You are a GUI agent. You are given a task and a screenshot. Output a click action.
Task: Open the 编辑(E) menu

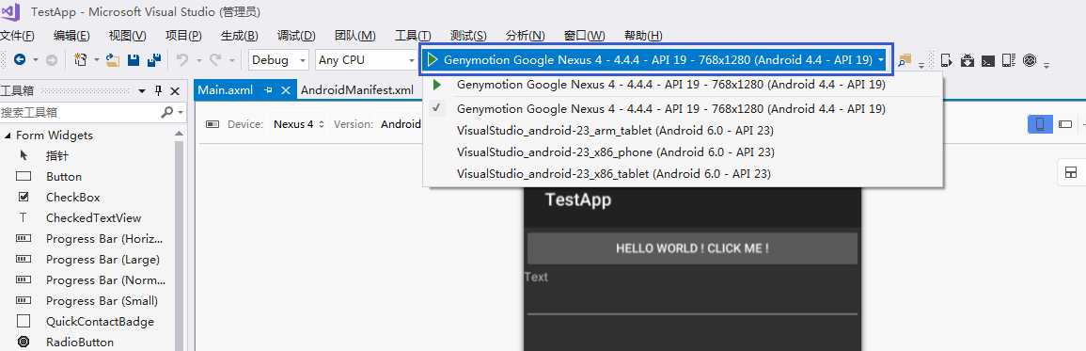[72, 36]
